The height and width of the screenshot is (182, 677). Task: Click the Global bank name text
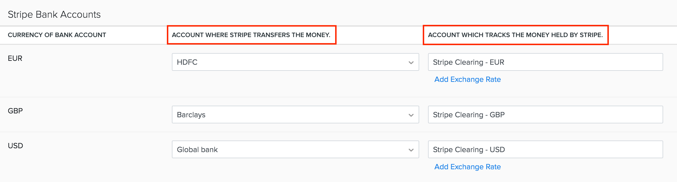point(197,150)
